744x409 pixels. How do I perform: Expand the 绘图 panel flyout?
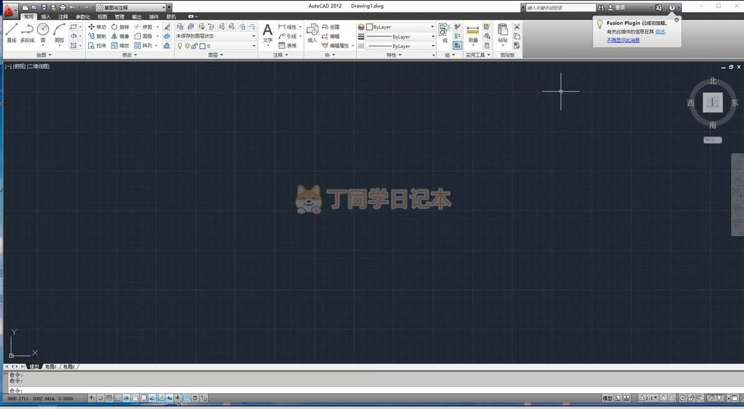43,55
